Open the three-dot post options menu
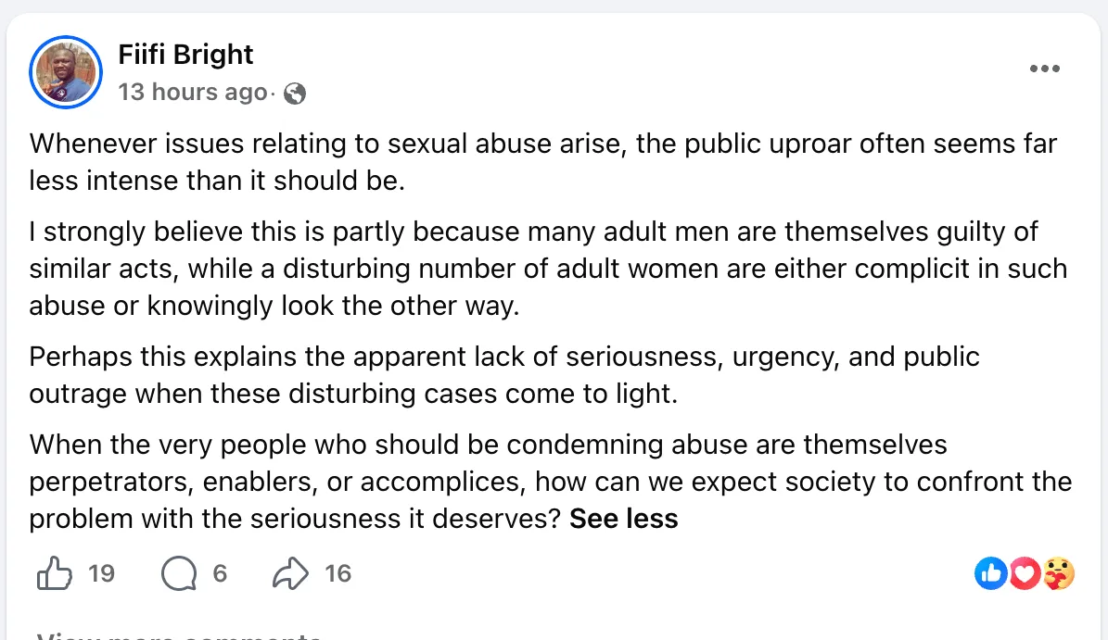The image size is (1108, 640). coord(1044,69)
